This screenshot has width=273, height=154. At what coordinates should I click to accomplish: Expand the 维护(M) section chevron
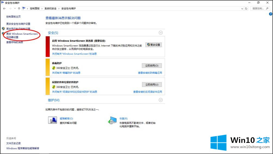(x=160, y=100)
